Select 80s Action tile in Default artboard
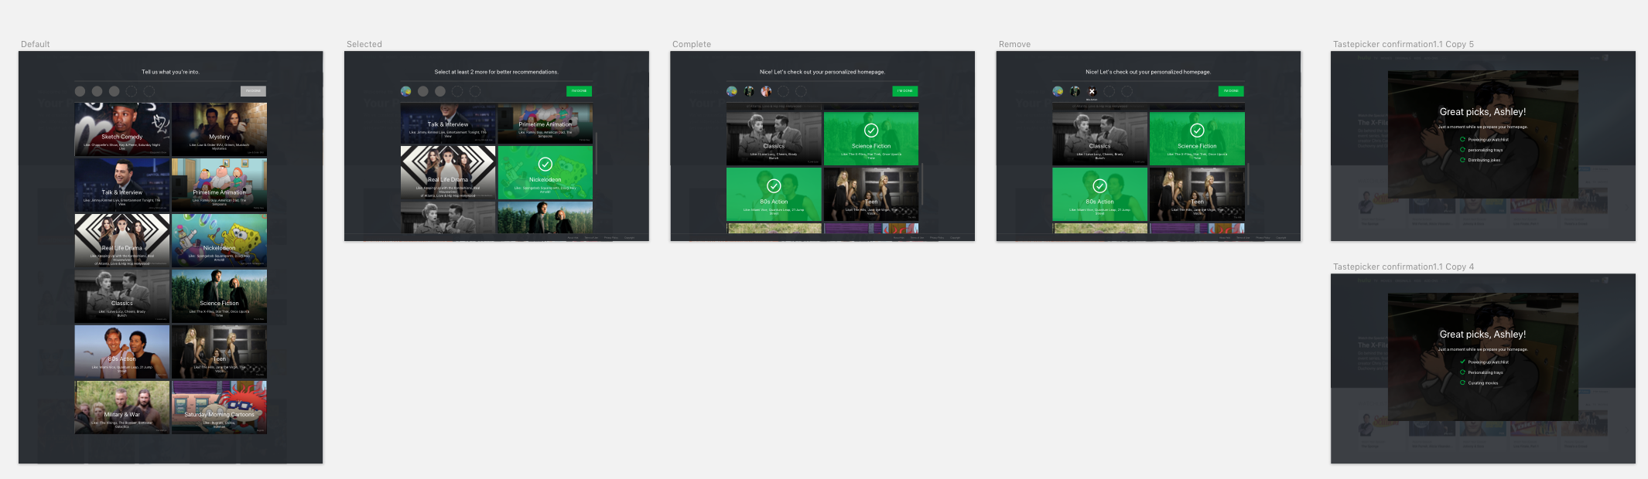Screen dimensions: 1648x479 click(x=121, y=352)
